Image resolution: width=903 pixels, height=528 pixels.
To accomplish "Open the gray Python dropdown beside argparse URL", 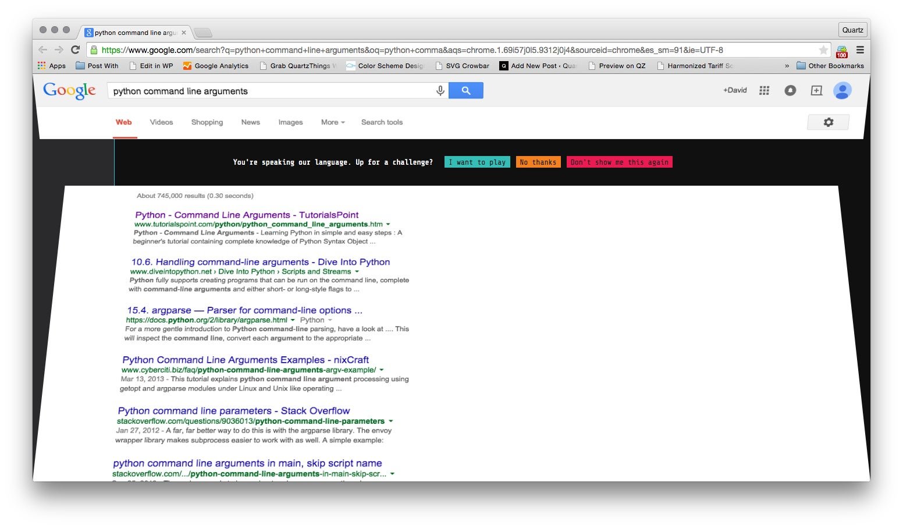I will pos(317,320).
